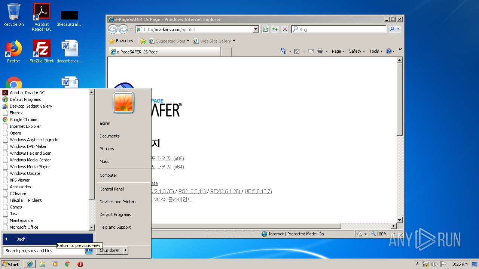This screenshot has width=479, height=269.
Task: Click the Help question mark icon
Action: [388, 51]
